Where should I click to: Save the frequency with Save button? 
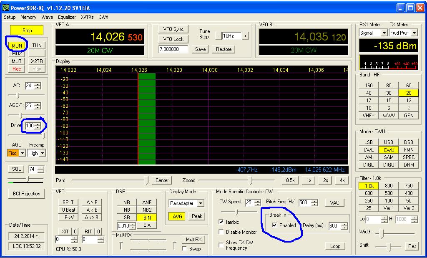(200, 49)
